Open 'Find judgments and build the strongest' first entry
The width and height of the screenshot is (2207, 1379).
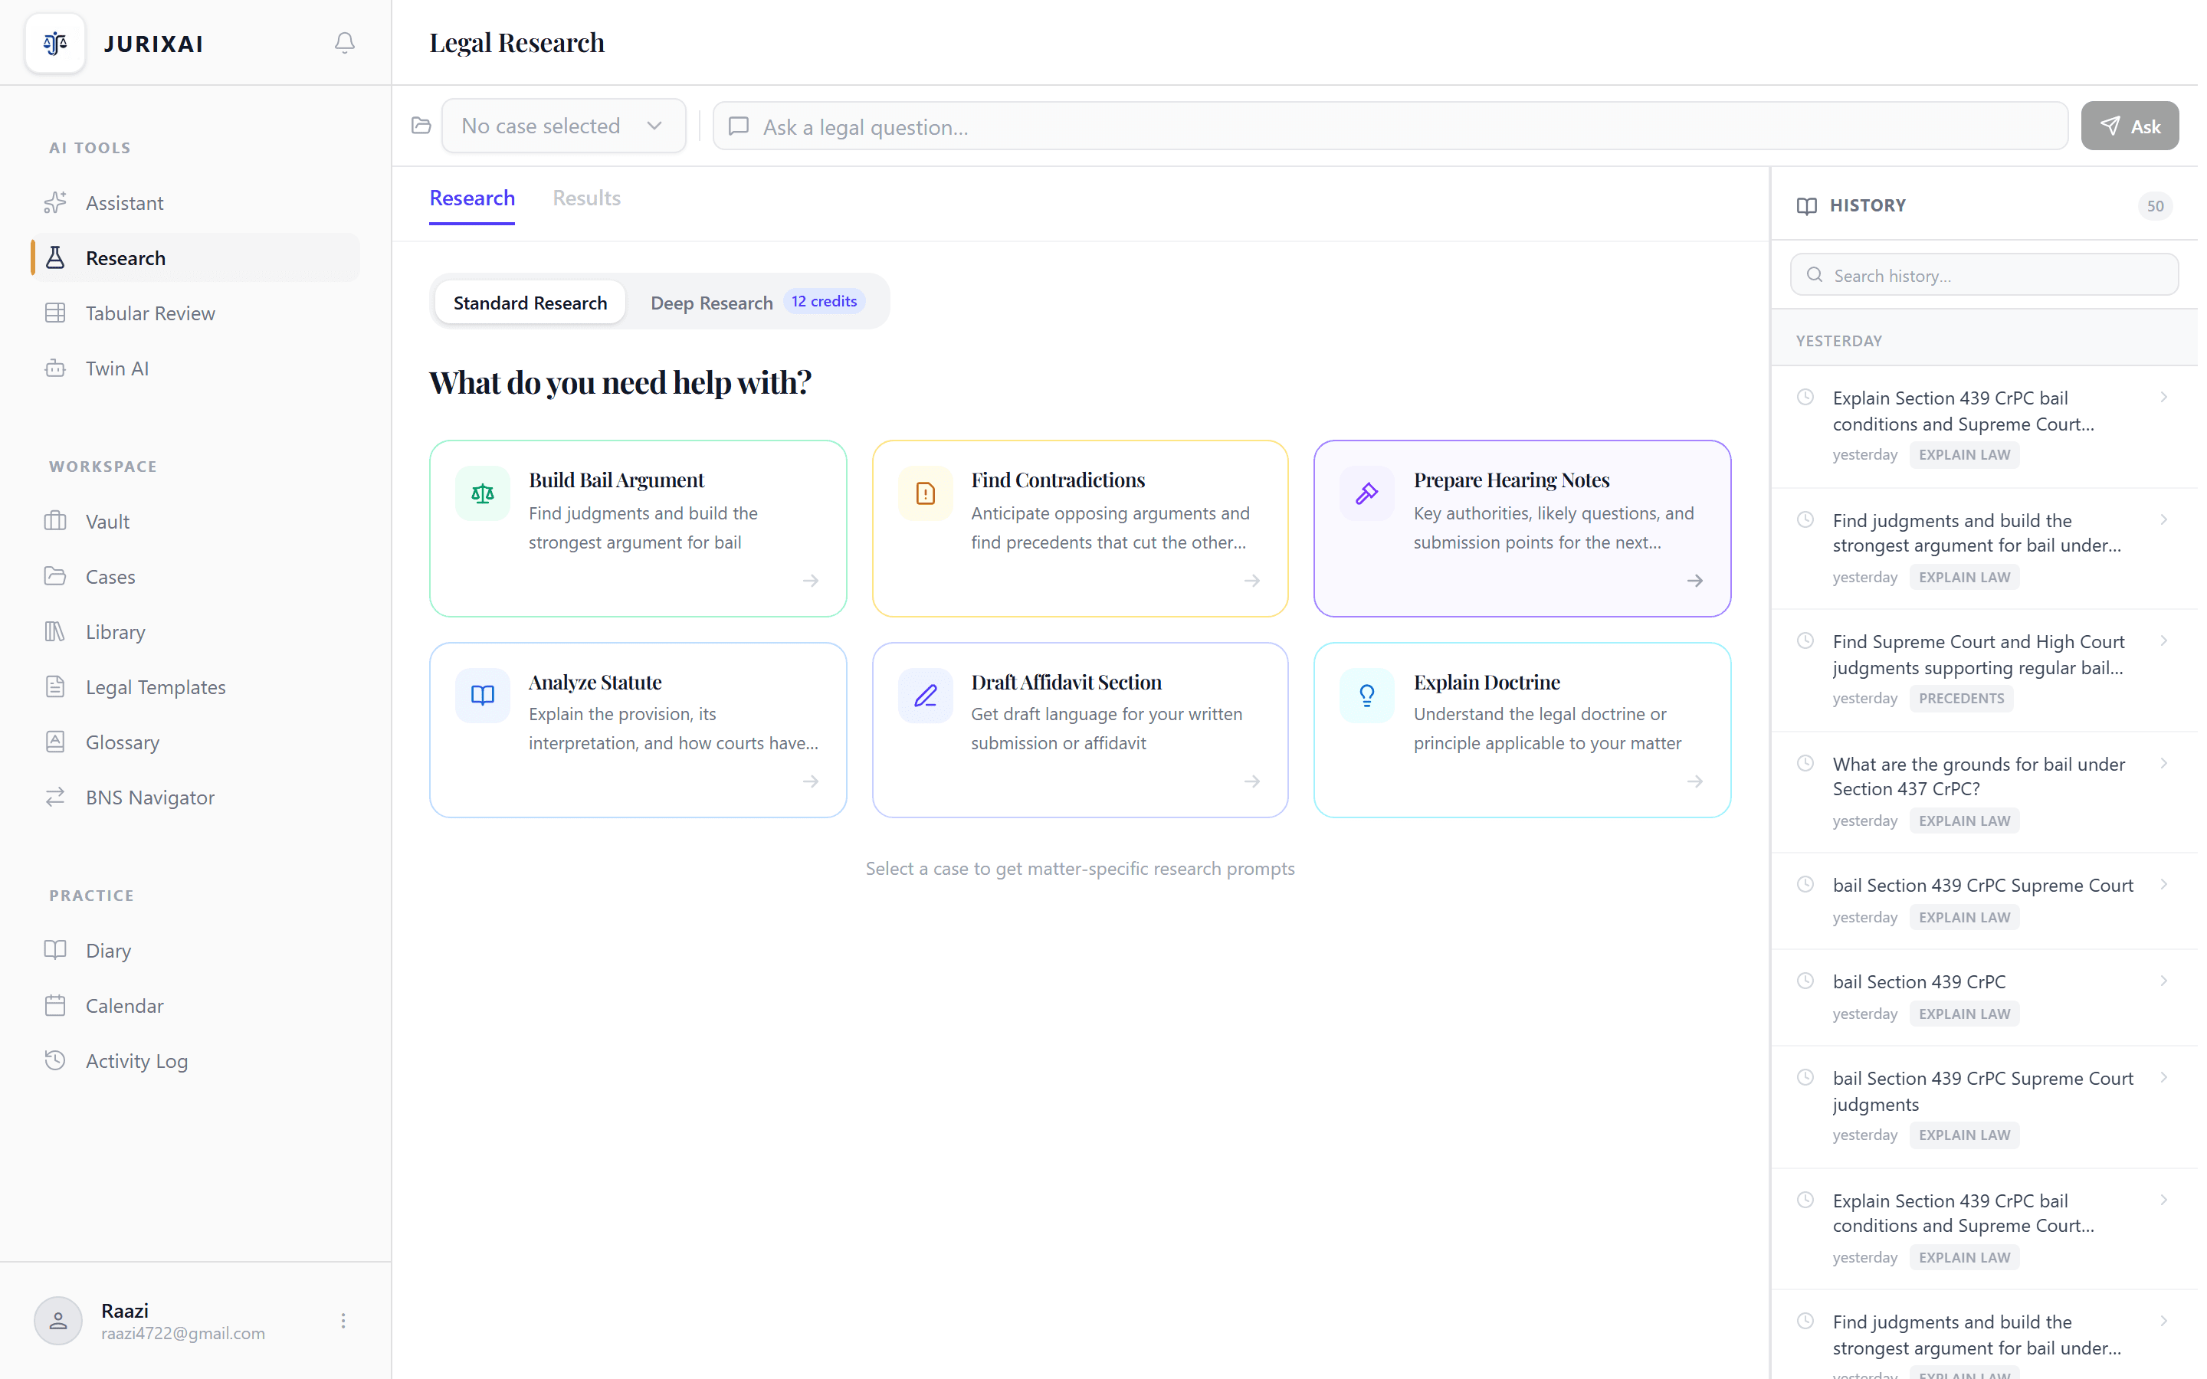(1983, 548)
